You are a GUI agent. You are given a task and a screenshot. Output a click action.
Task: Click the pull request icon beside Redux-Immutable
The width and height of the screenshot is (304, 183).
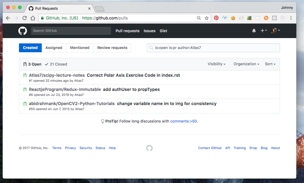25,89
